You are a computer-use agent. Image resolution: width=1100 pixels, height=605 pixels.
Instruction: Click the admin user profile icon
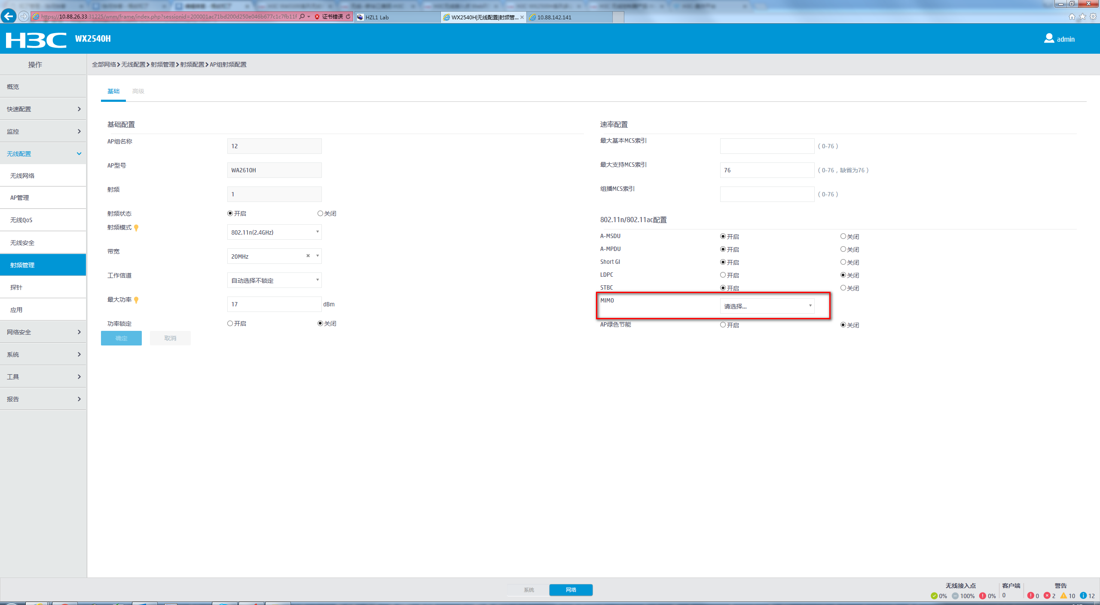1049,39
